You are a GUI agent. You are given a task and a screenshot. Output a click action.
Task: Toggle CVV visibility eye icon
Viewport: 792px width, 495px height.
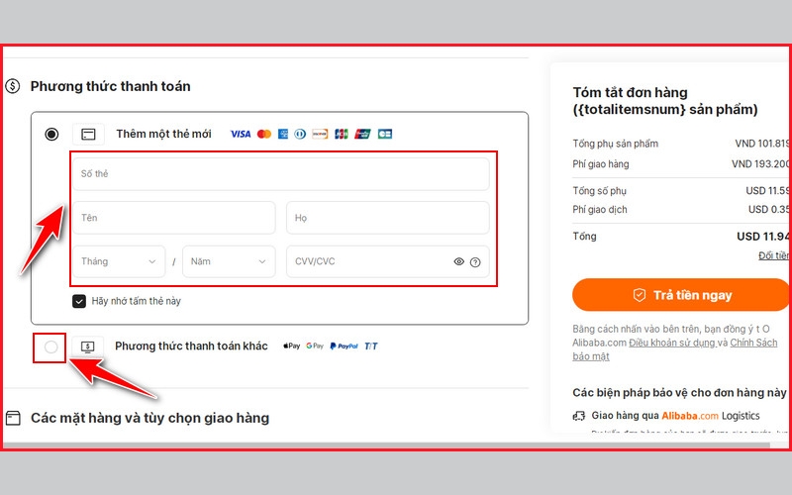pyautogui.click(x=458, y=261)
